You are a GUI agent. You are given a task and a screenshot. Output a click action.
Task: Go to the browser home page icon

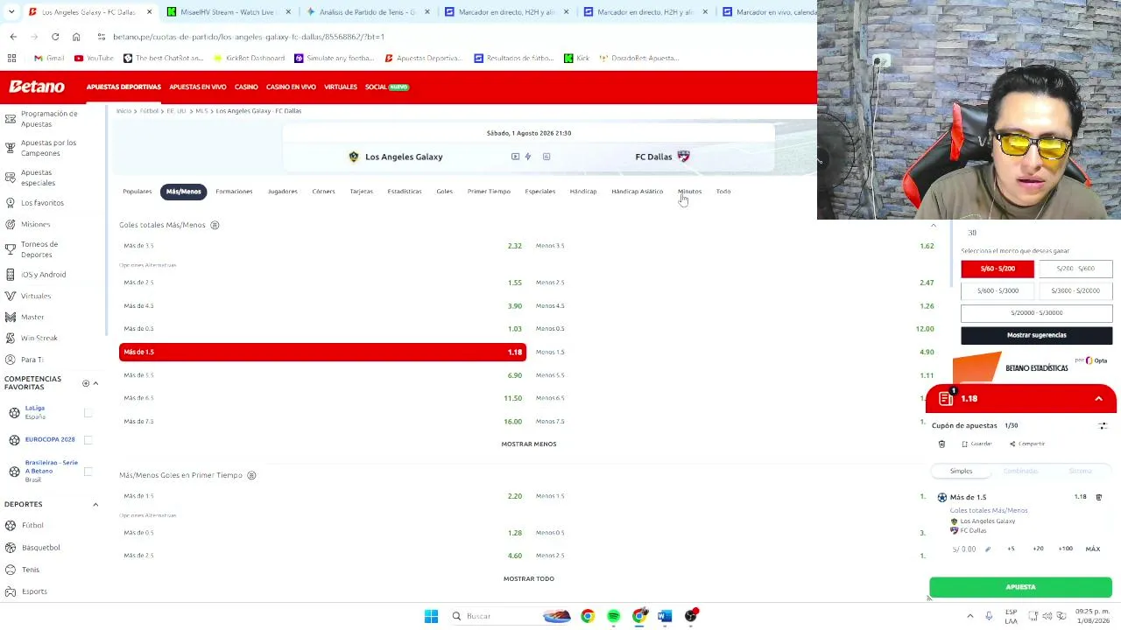(76, 37)
